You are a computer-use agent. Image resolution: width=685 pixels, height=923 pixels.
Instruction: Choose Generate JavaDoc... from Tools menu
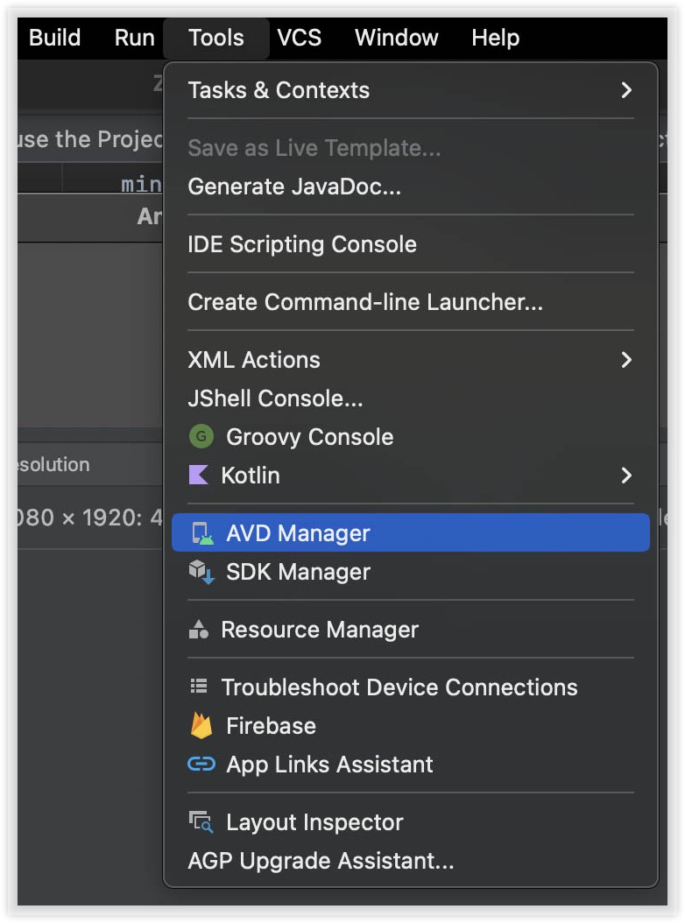(294, 187)
